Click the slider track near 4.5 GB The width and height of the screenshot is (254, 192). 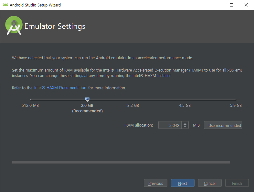pyautogui.click(x=185, y=100)
